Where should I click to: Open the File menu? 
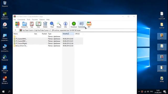click(x=15, y=20)
